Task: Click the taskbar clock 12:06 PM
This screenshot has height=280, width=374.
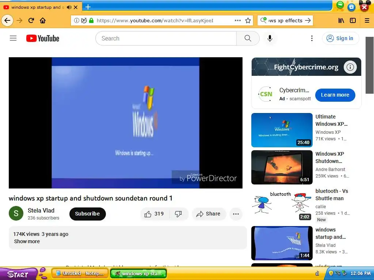Action: click(360, 273)
